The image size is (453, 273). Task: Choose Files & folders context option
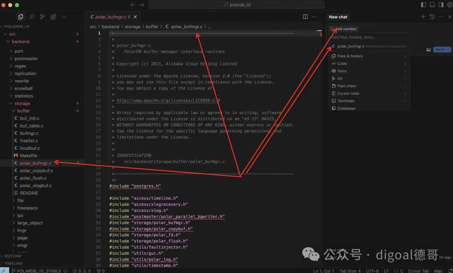tap(369, 56)
